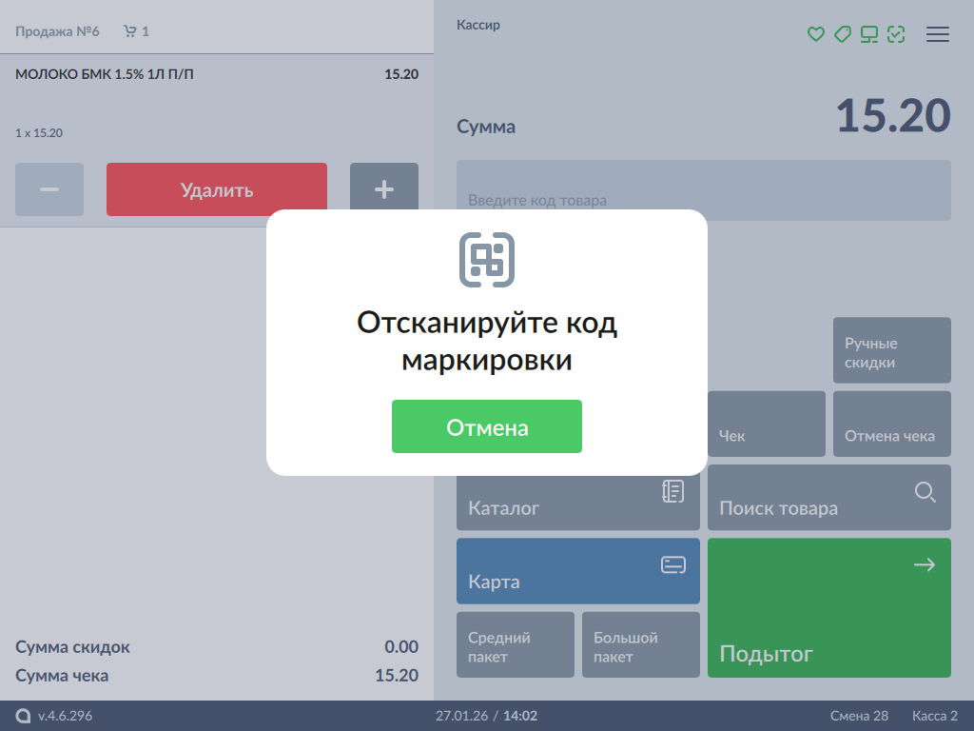The image size is (974, 731).
Task: Decrease quantity with the minus button
Action: (x=49, y=189)
